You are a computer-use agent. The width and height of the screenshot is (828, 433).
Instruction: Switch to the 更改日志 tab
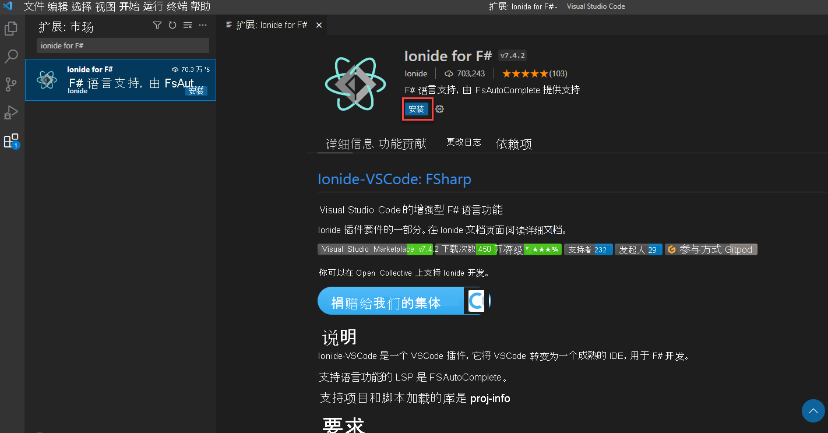[x=463, y=143]
